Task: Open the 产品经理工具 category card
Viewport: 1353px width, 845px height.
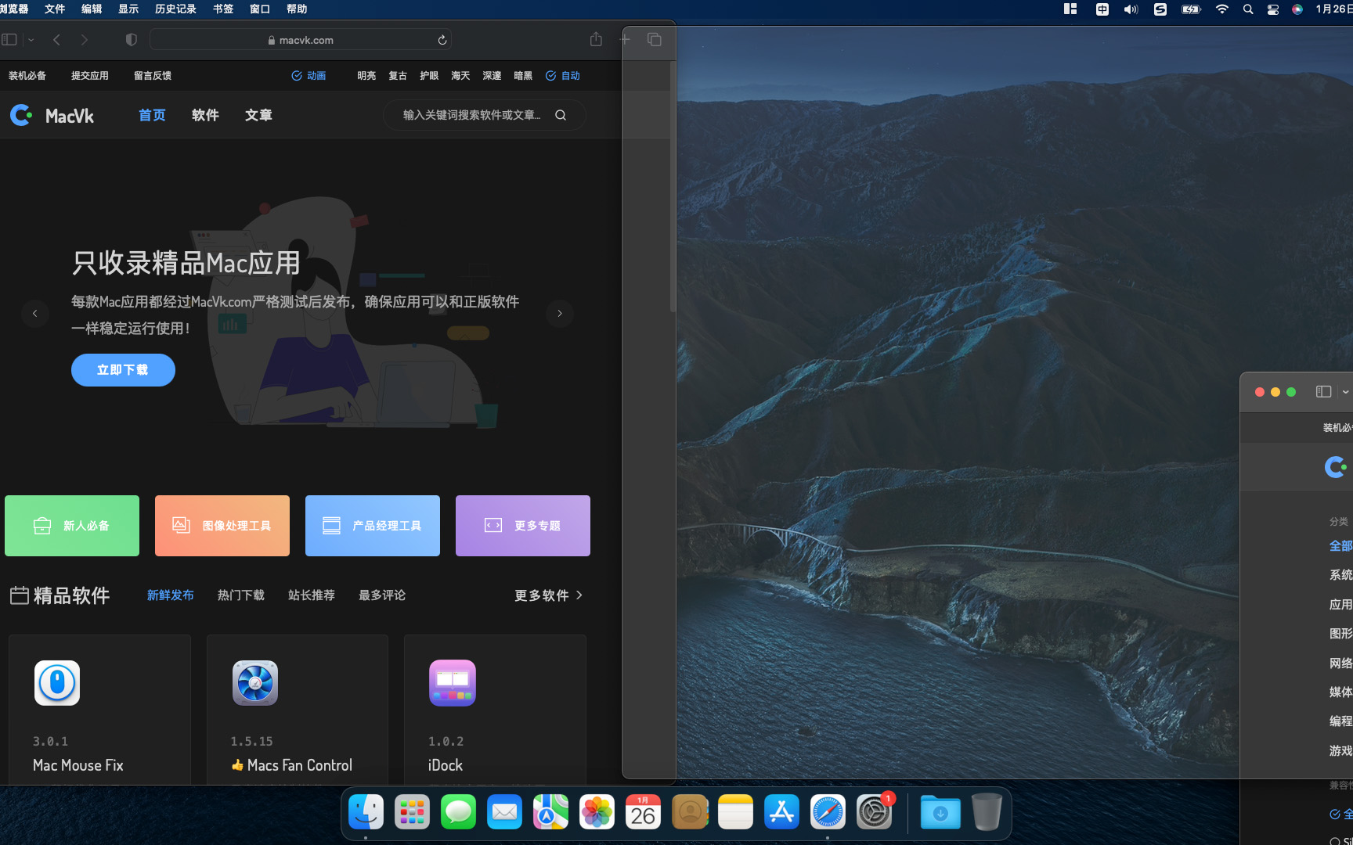Action: coord(372,525)
